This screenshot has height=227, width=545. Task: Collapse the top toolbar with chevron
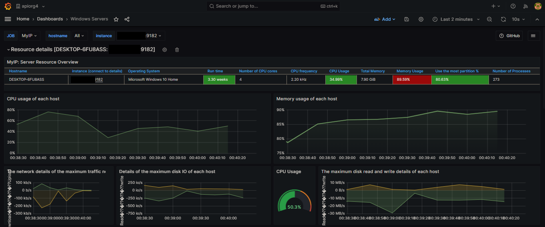537,19
